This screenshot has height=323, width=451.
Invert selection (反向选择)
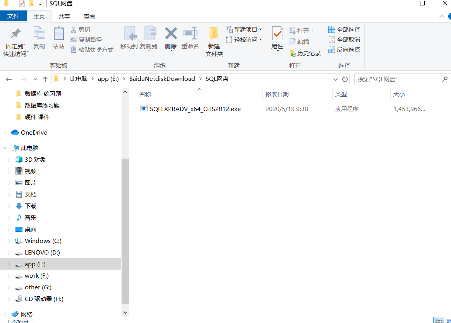click(344, 50)
